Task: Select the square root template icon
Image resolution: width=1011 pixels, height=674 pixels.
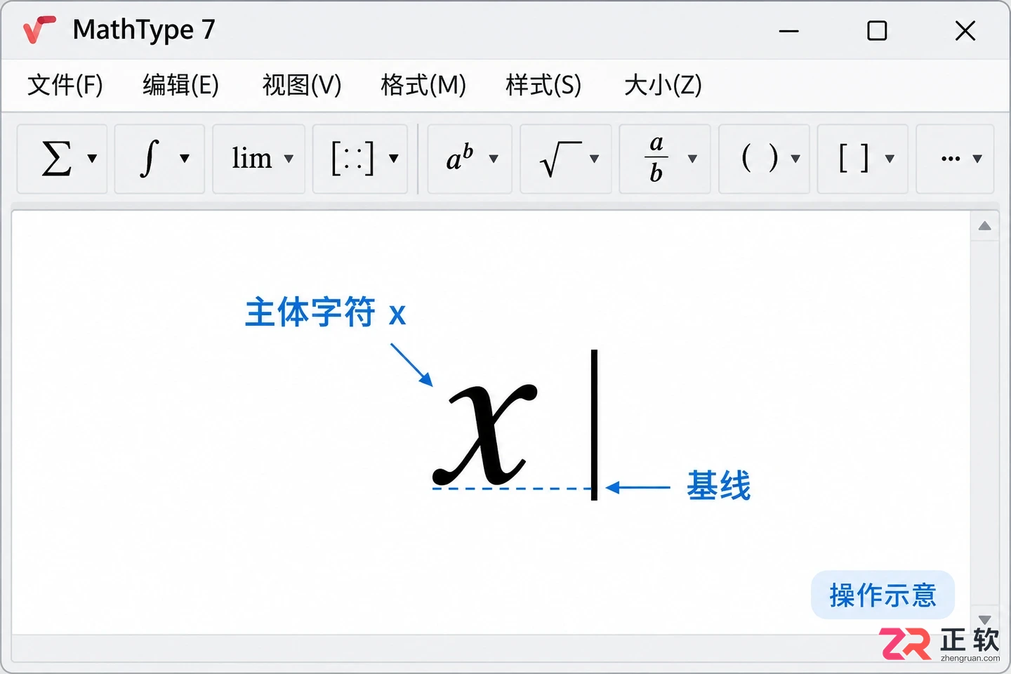Action: point(560,159)
